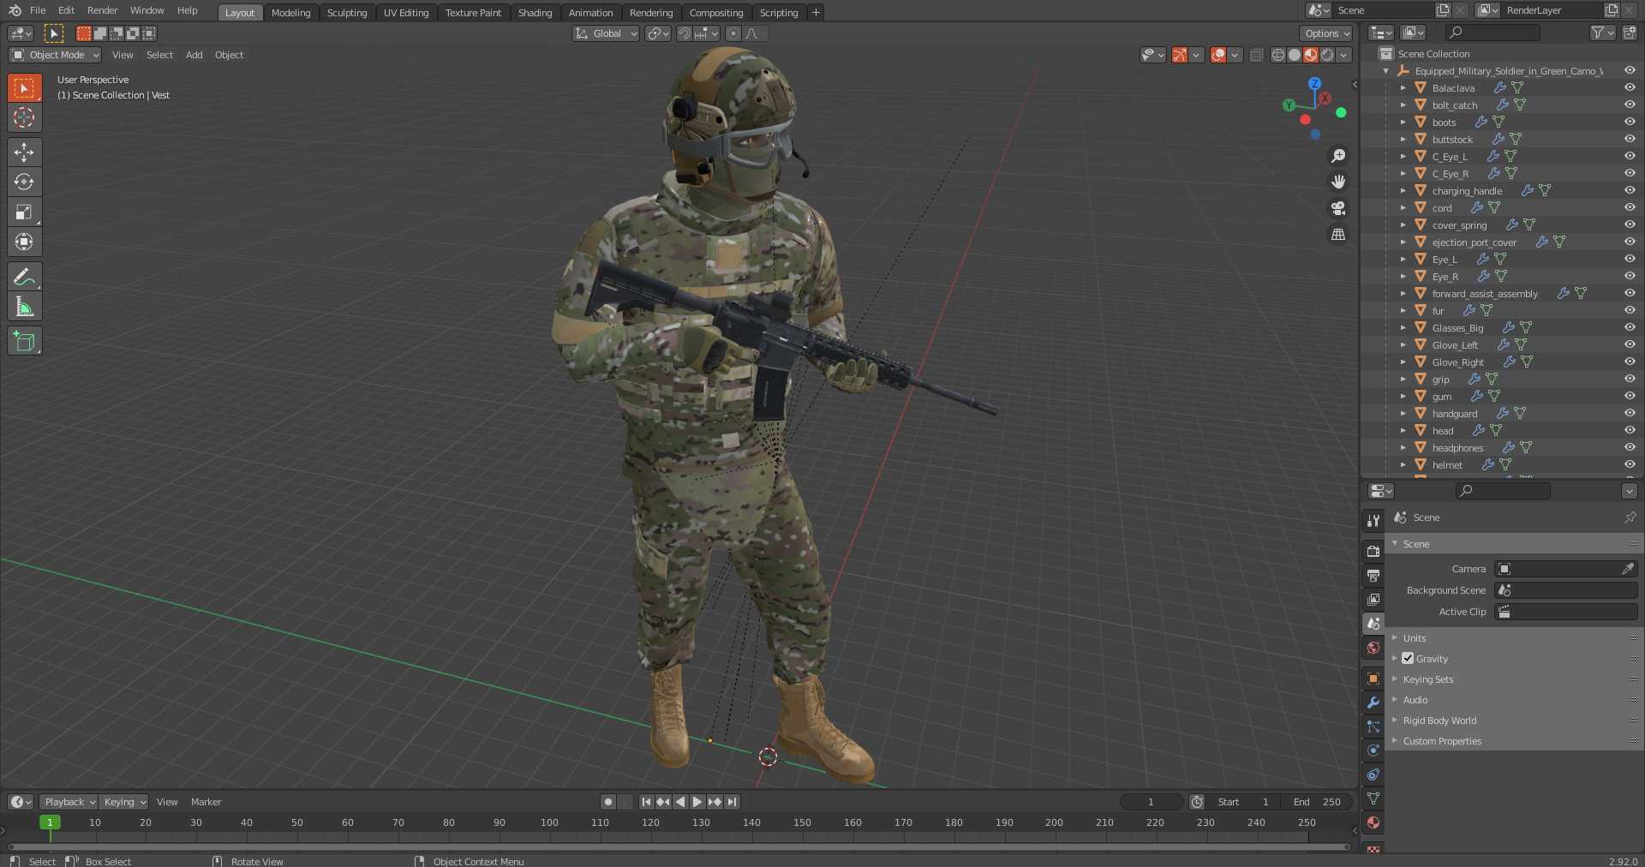Open the Render menu
Screen dimensions: 1645x867
(x=102, y=10)
